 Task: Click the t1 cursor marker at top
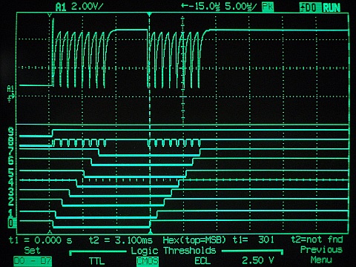tap(50, 16)
